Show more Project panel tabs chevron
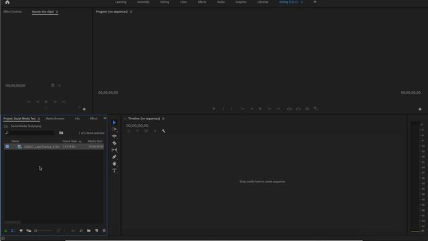The width and height of the screenshot is (428, 241). coord(105,118)
